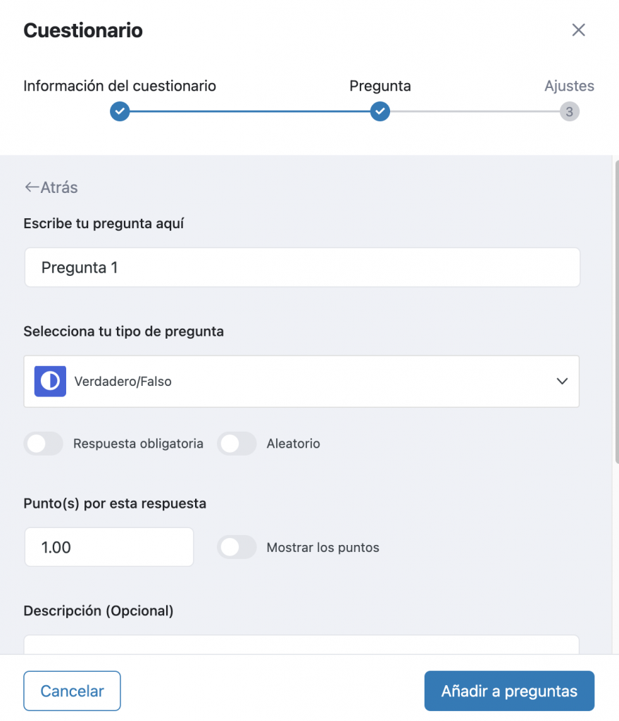Screen dimensions: 619x721
Task: Click the Cancelar button
Action: [x=71, y=691]
